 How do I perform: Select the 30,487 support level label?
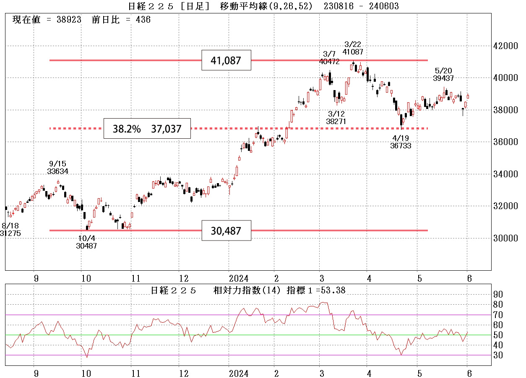click(x=227, y=230)
